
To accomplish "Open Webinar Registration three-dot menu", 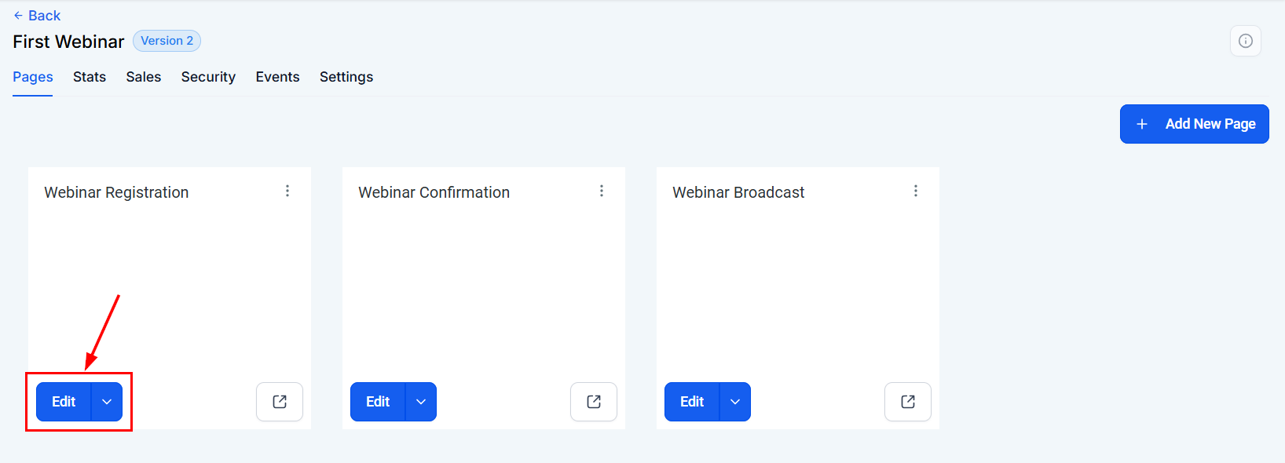I will [x=287, y=191].
